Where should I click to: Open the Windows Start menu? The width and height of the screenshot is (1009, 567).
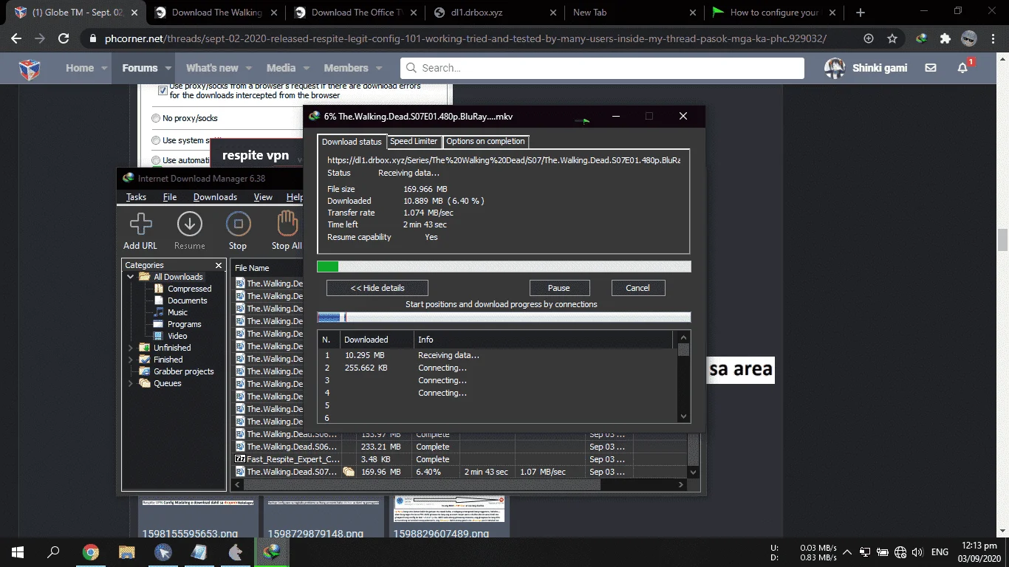(18, 551)
